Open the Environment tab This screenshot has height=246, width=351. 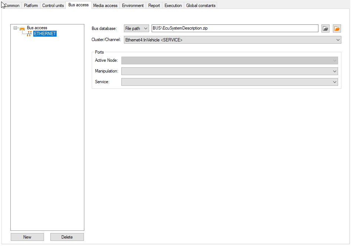(x=133, y=6)
